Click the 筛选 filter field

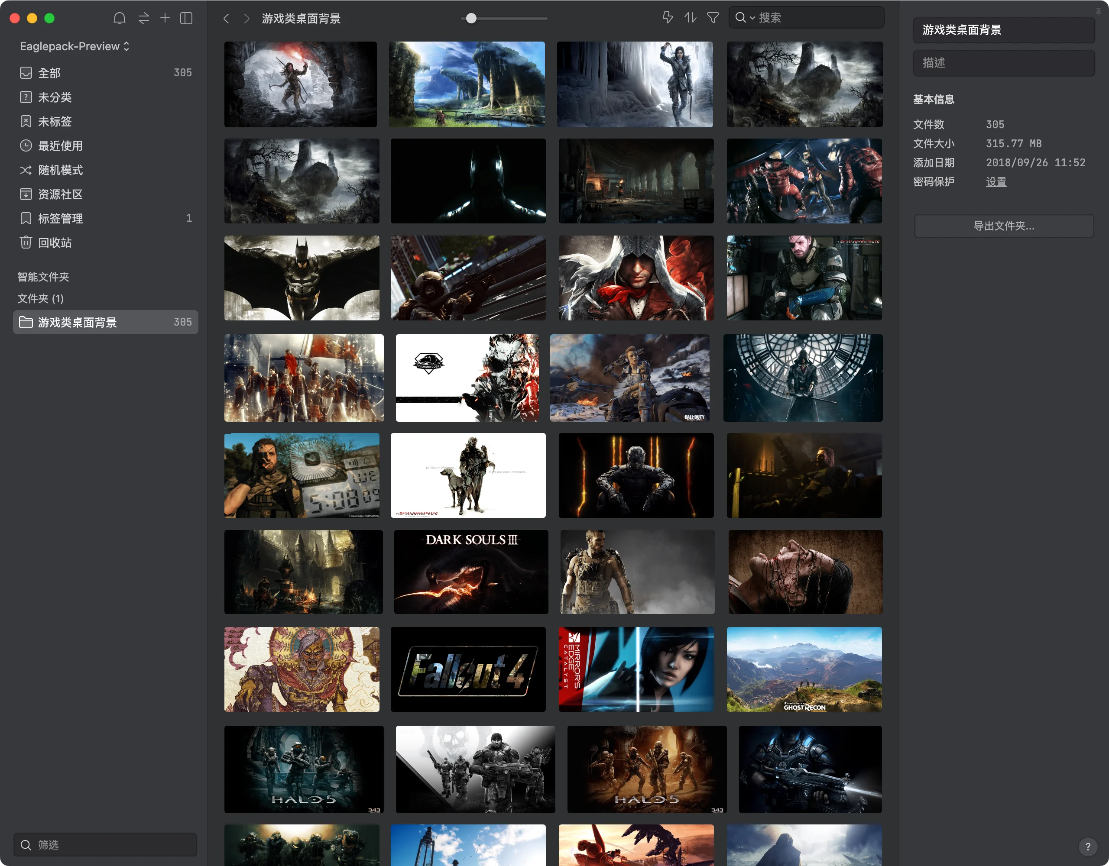point(105,845)
